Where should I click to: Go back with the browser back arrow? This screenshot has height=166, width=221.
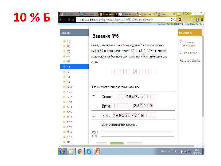click(61, 20)
